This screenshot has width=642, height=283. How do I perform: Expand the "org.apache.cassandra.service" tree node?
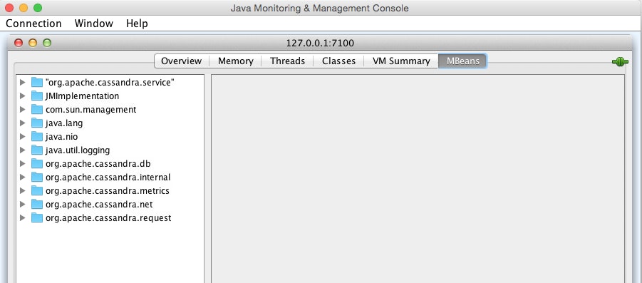click(23, 82)
